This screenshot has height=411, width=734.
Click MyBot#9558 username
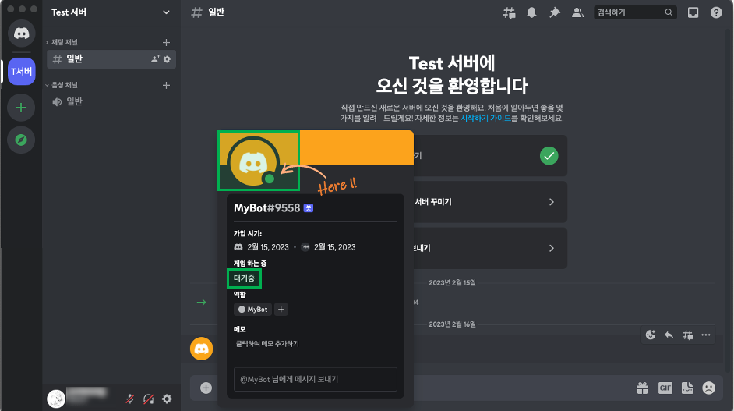[266, 208]
